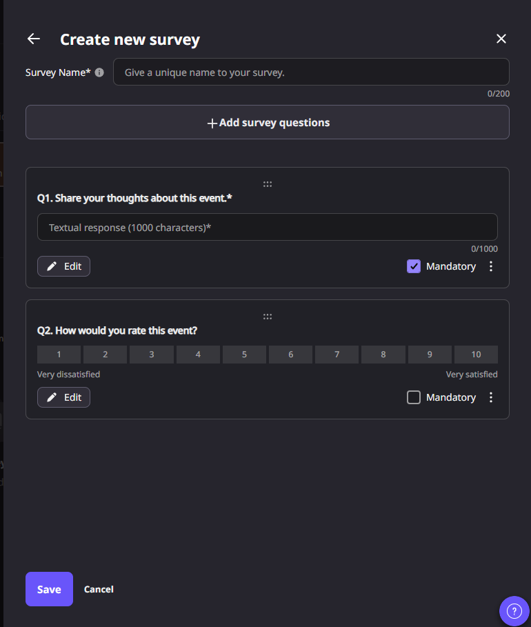Open Q2 more options menu
531x627 pixels.
[491, 397]
